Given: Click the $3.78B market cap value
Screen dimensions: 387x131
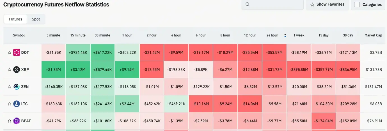Looking at the screenshot, I should (377, 52).
